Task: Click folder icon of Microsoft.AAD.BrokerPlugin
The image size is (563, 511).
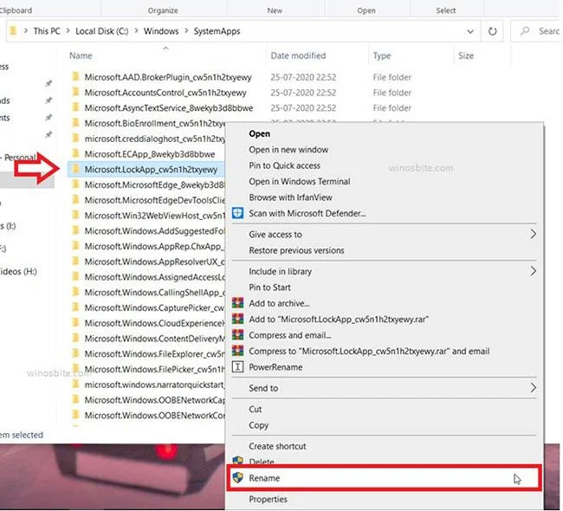Action: [x=75, y=76]
